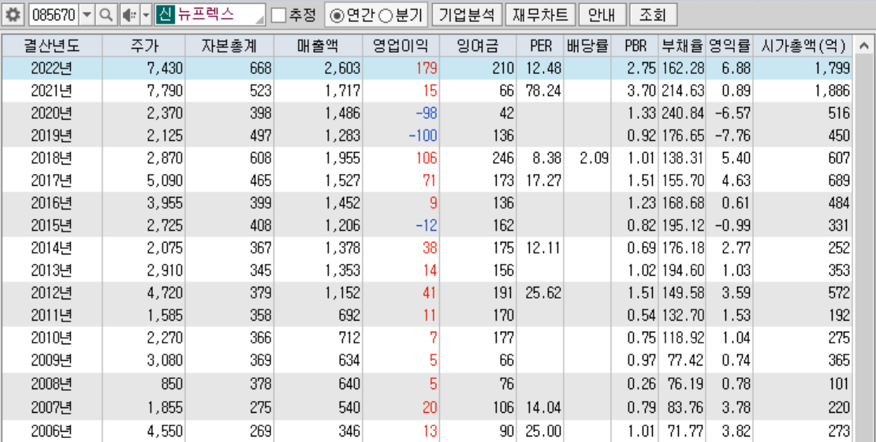Click the 2012 PER value 25.62
This screenshot has height=442, width=876.
(543, 293)
